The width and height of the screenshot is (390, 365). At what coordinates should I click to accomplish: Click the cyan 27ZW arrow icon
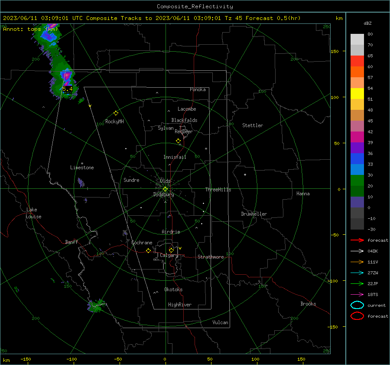click(357, 273)
